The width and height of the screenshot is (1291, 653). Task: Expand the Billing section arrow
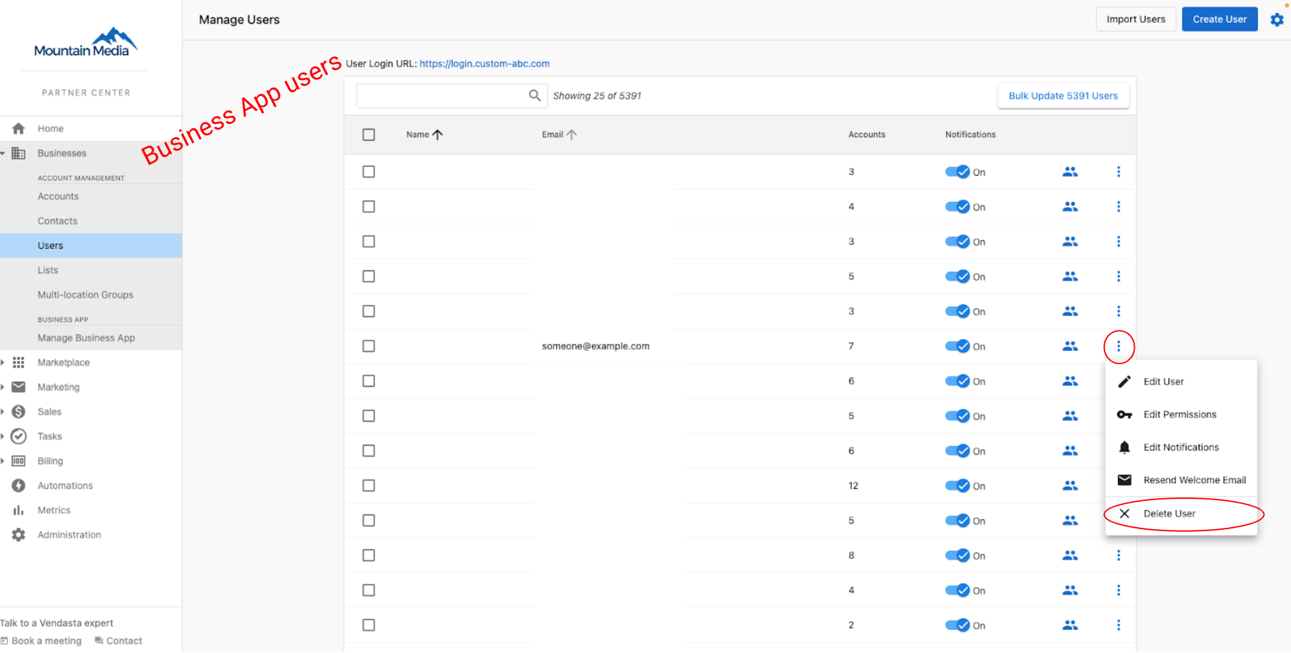click(3, 461)
